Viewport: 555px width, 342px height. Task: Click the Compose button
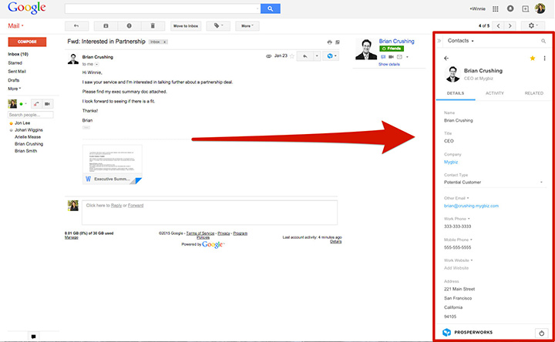[x=26, y=42]
